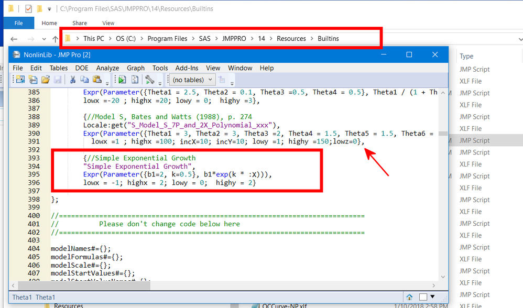Click the New Data Table toolbar icon
This screenshot has width=523, height=308.
click(x=20, y=80)
